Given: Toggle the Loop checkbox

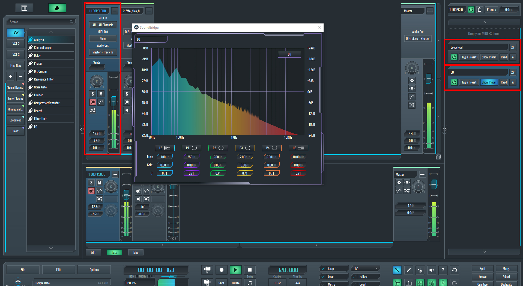Looking at the screenshot, I should tap(323, 276).
